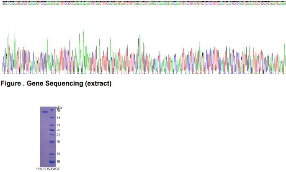286x172 pixels.
Task: Click the sequencing chromatogram trace image
Action: (144, 52)
